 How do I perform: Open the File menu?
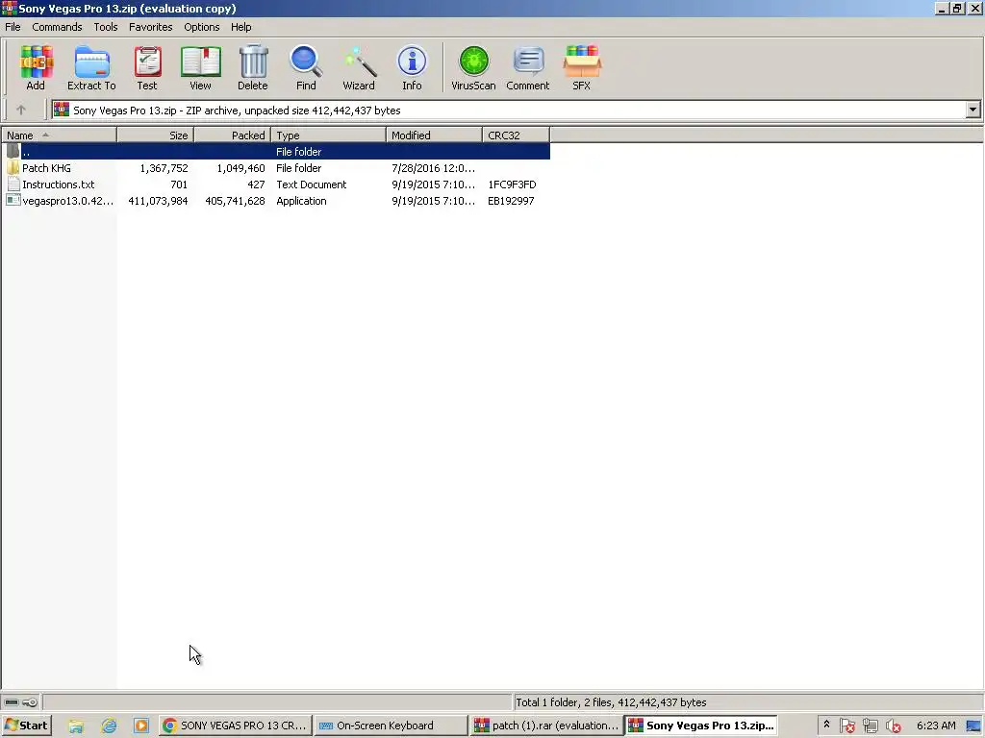tap(13, 27)
